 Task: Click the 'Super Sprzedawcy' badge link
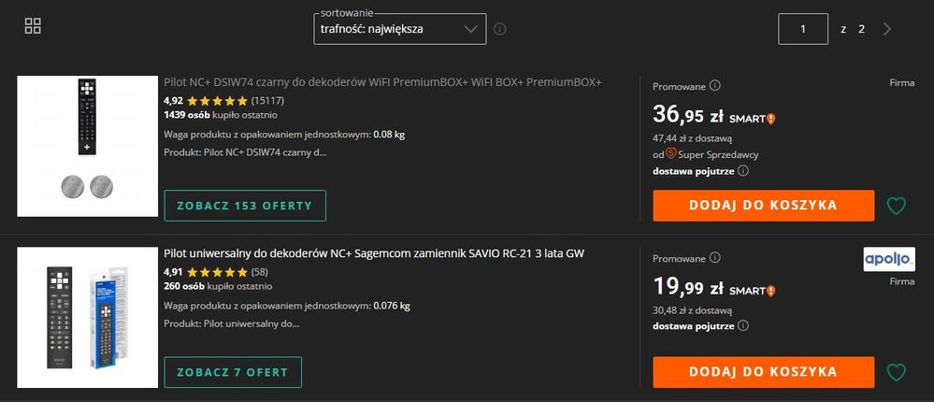pyautogui.click(x=705, y=153)
